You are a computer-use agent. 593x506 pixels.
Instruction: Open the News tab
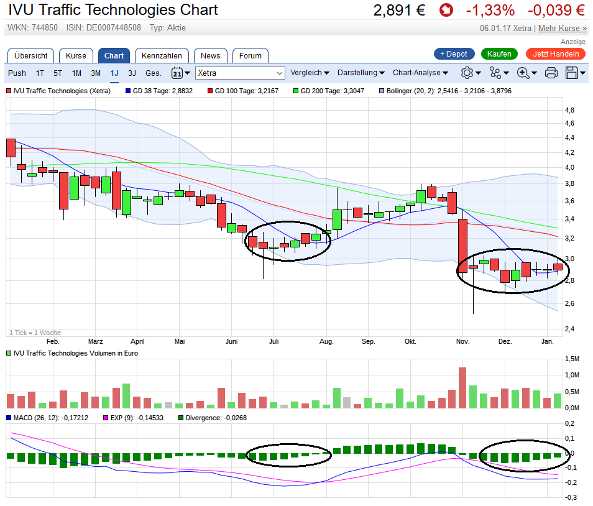(x=210, y=55)
